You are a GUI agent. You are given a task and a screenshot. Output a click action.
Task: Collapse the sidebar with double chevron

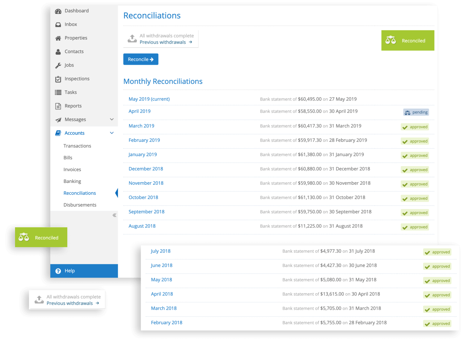click(x=114, y=215)
